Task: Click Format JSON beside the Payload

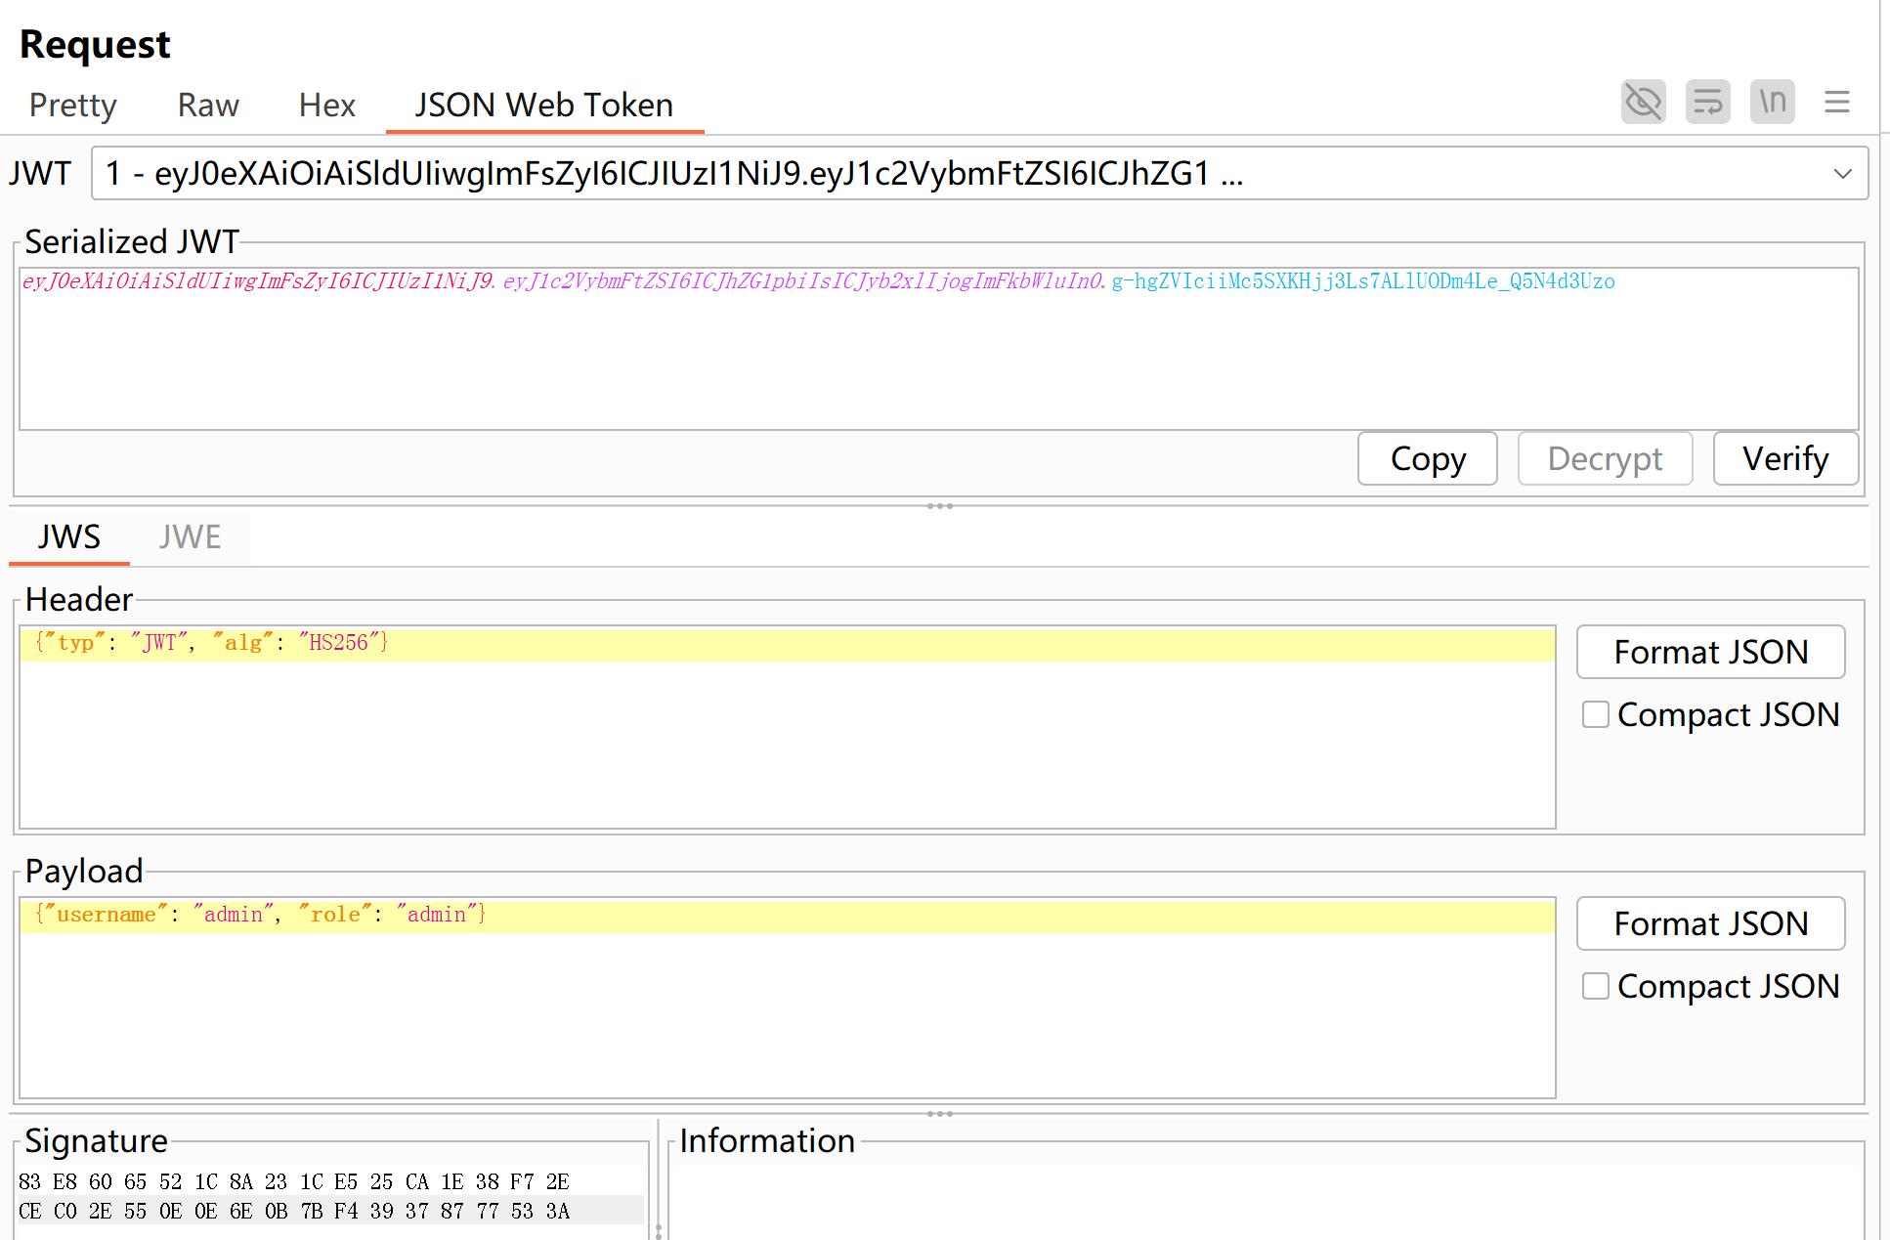Action: [1709, 923]
